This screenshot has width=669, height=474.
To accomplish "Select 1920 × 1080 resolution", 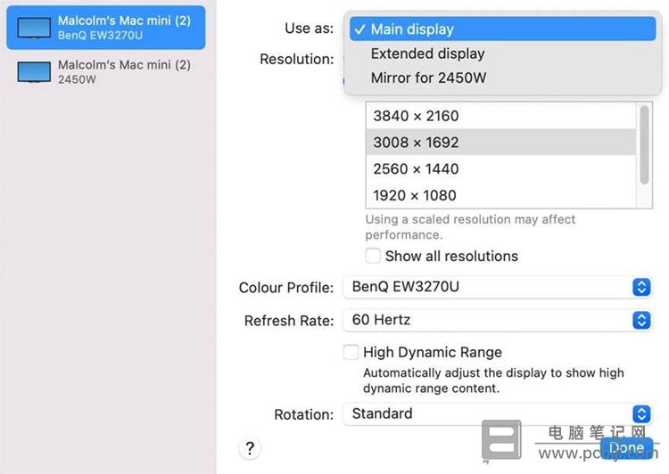I will click(x=501, y=195).
